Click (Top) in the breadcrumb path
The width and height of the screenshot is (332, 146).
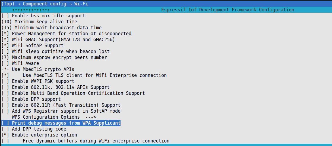(x=8, y=4)
